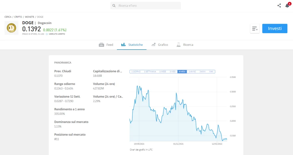Viewport: 293px width, 155px height.
Task: Click the 0.1392 price value
Action: click(31, 29)
